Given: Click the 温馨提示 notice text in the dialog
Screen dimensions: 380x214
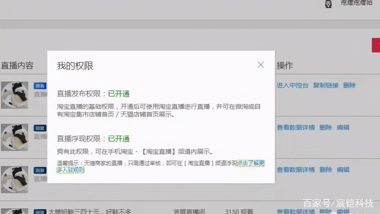Looking at the screenshot, I should pyautogui.click(x=147, y=163).
